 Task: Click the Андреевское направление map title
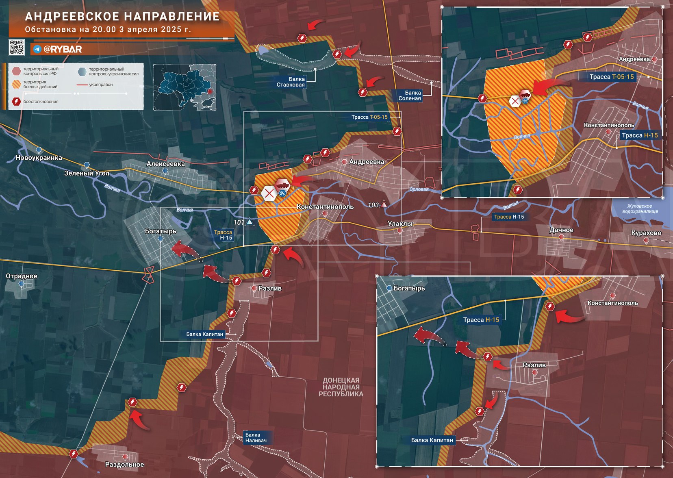click(122, 17)
